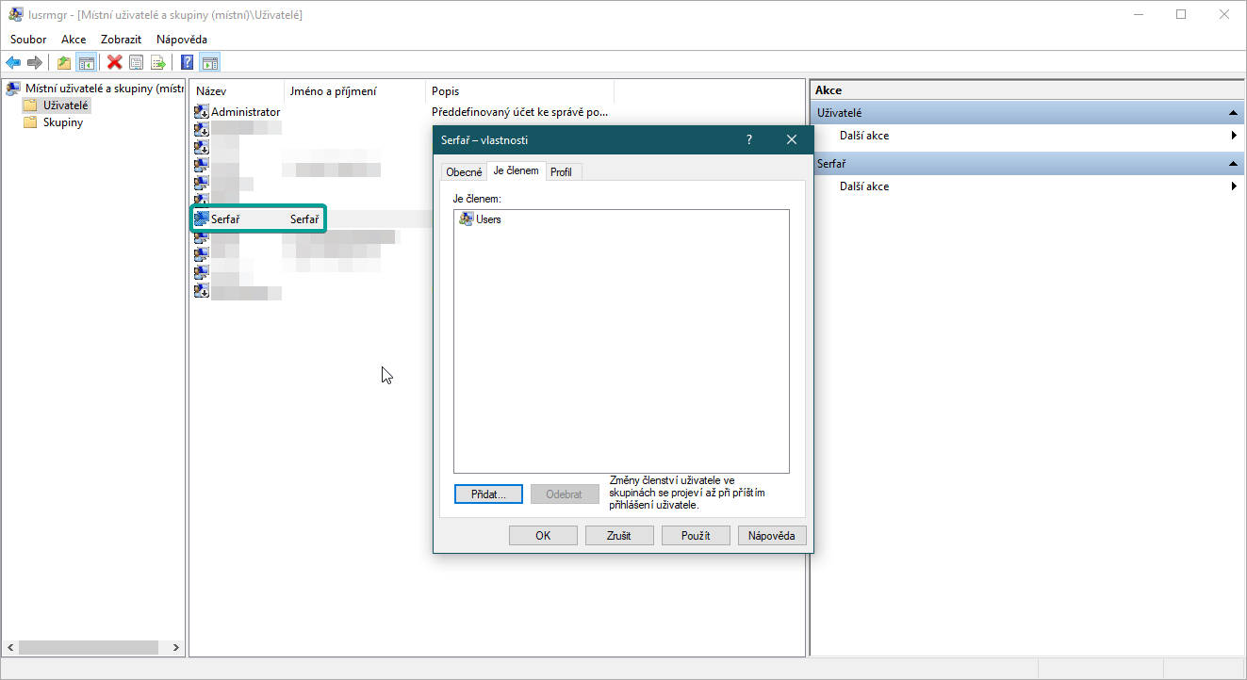The image size is (1247, 680).
Task: Select the Je členem tab
Action: 517,170
